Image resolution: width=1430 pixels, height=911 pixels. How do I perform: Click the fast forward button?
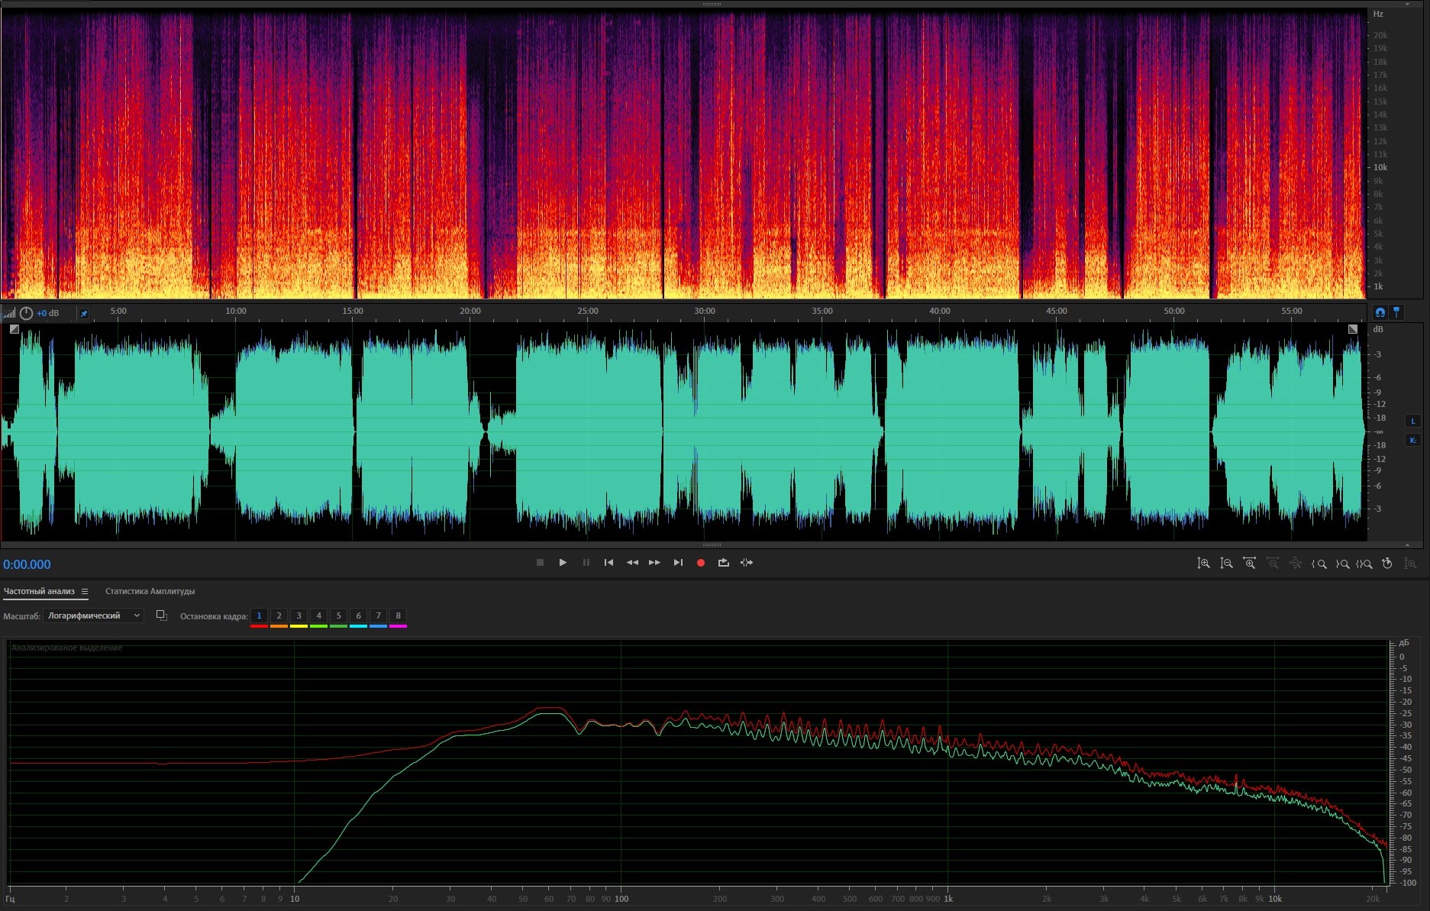654,563
